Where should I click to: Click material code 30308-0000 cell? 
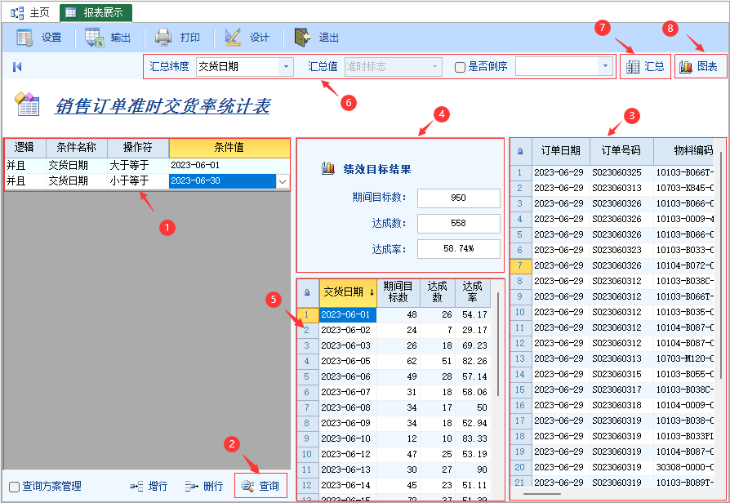(x=684, y=467)
